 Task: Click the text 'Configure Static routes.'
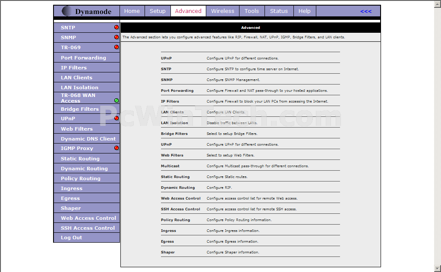coord(227,177)
